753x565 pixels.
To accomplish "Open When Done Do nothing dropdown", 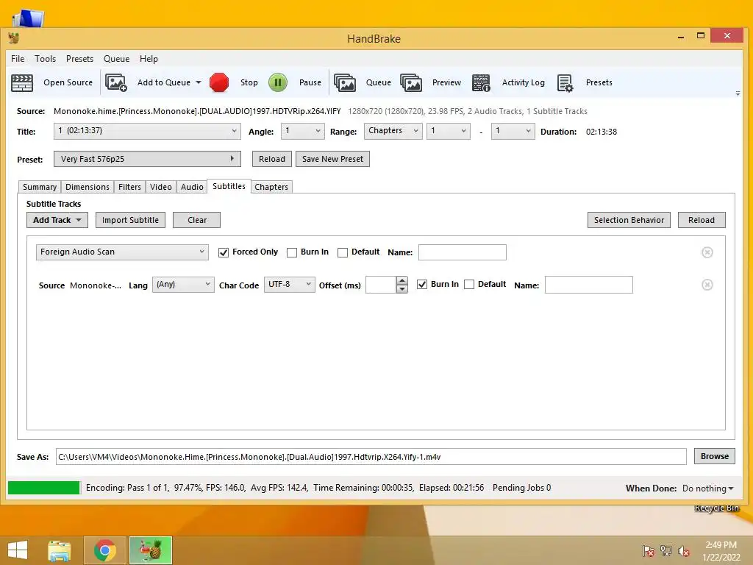I will click(708, 488).
